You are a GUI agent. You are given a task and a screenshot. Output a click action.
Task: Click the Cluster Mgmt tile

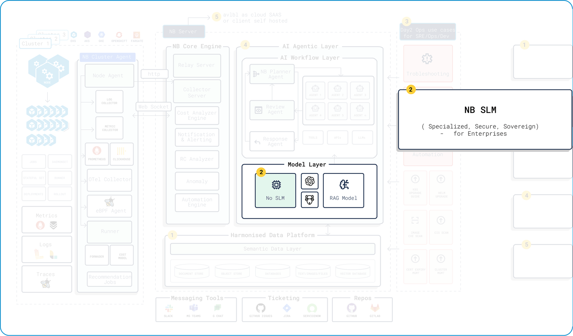point(441,267)
